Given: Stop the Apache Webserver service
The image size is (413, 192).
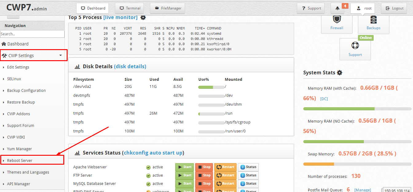Looking at the screenshot, I should tap(204, 167).
